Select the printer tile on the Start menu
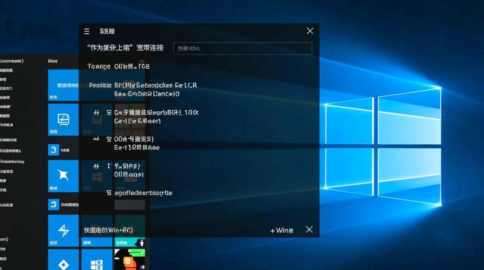Screen dimensions: 484x270 point(63,119)
